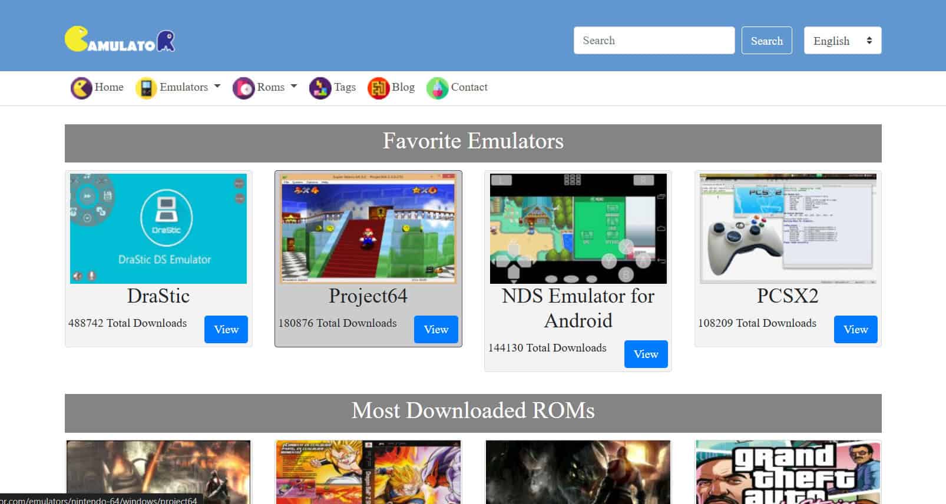Click the Tags Tetris blocks icon
Image resolution: width=946 pixels, height=504 pixels.
[320, 88]
